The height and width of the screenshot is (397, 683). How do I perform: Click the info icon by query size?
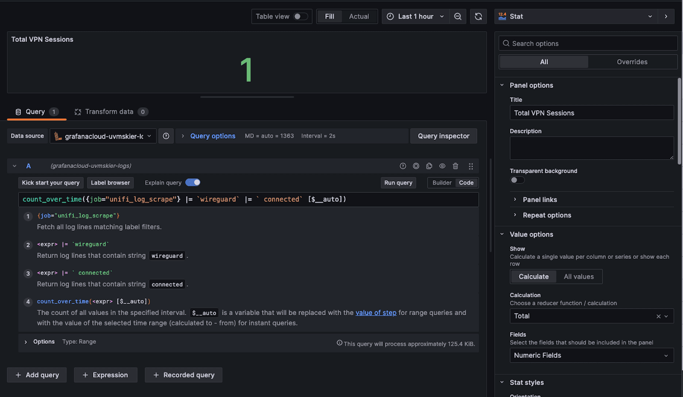tap(339, 343)
